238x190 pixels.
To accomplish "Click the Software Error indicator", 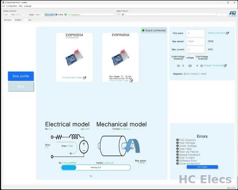I will click(x=178, y=160).
